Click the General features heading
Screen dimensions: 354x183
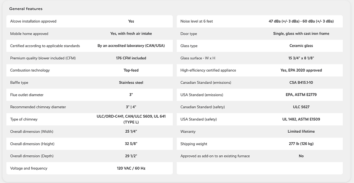(x=26, y=9)
